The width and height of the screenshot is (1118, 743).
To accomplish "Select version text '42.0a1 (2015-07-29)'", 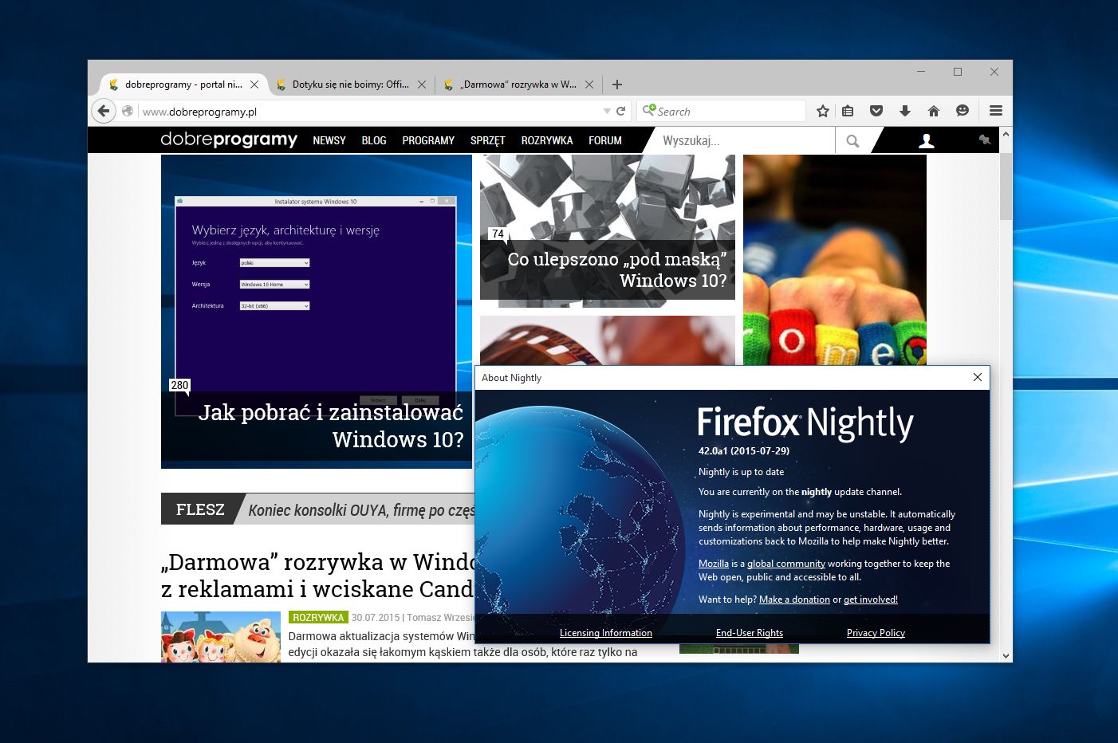I will point(744,450).
